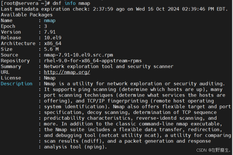233x155 pixels.
Task: Open the http://nmap.org/ URL link
Action: coord(67,72)
